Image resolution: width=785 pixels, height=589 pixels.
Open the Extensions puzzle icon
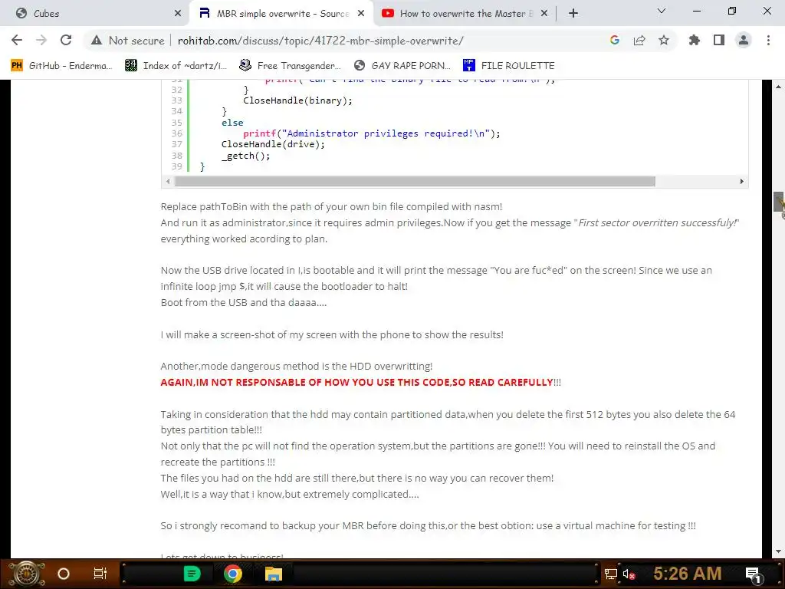(x=695, y=40)
